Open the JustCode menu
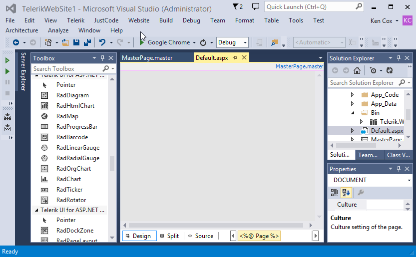The image size is (416, 257). [x=106, y=20]
